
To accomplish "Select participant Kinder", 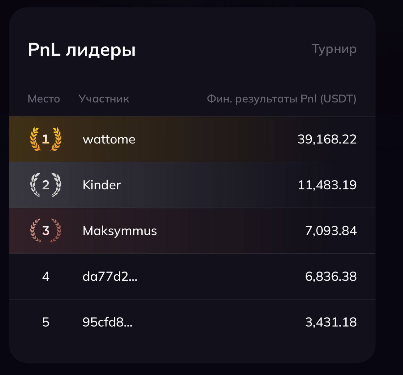I will [101, 185].
